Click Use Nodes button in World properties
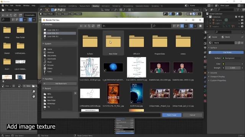The image size is (245, 137). pos(226,53)
